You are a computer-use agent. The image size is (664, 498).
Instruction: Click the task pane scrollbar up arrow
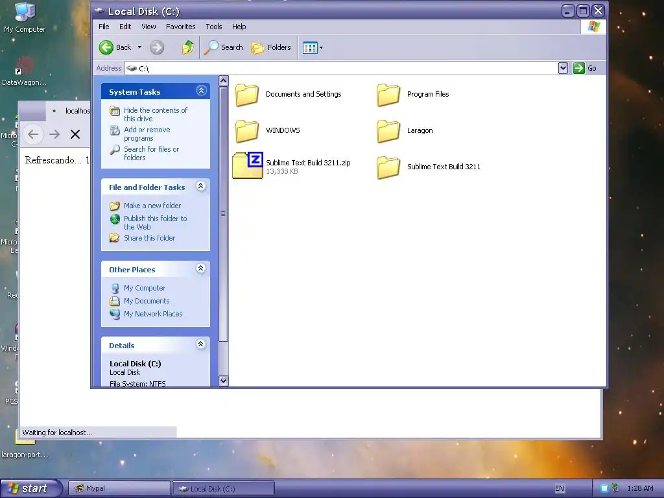pos(223,80)
